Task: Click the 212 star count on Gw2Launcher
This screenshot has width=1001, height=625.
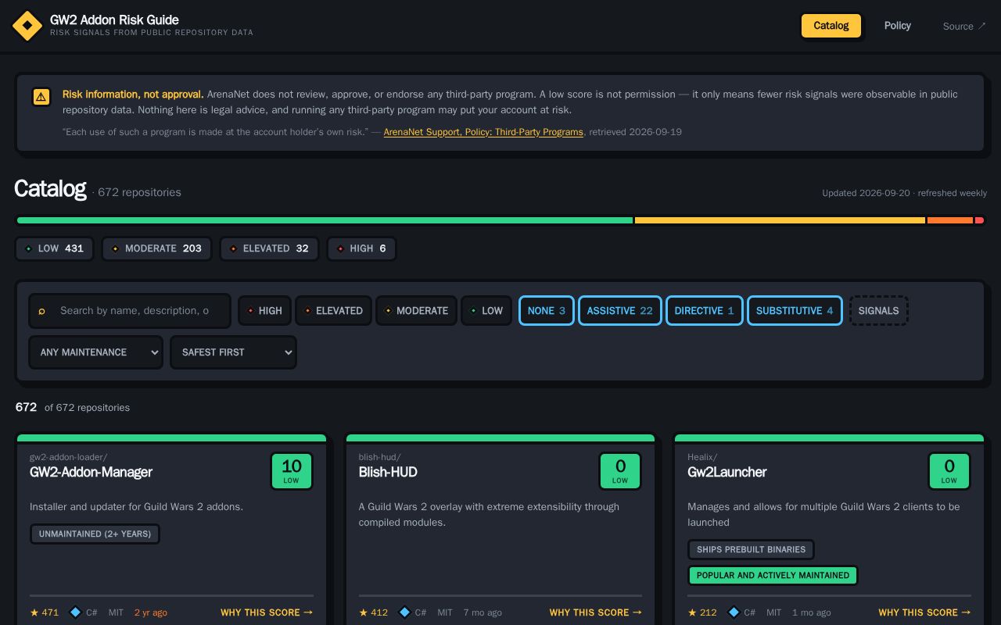Action: 702,612
